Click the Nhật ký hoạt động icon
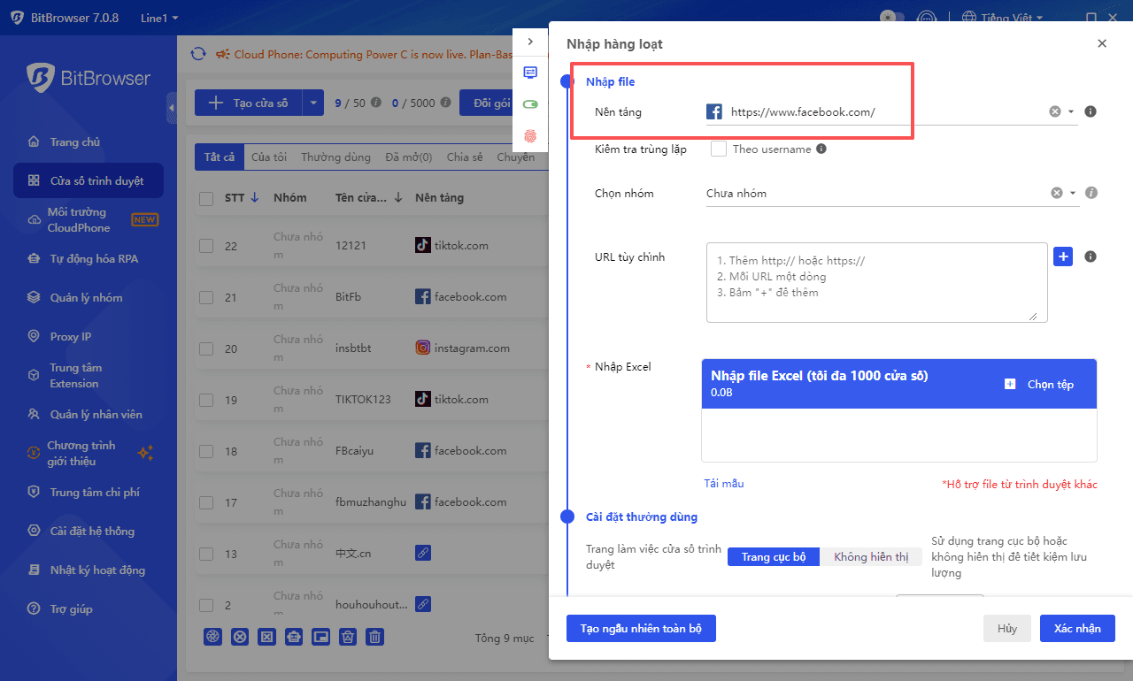1133x681 pixels. tap(34, 570)
